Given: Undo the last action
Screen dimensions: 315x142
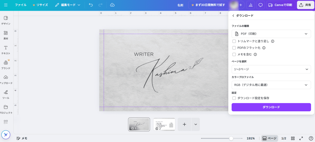Looking at the screenshot, I should (x=91, y=5).
